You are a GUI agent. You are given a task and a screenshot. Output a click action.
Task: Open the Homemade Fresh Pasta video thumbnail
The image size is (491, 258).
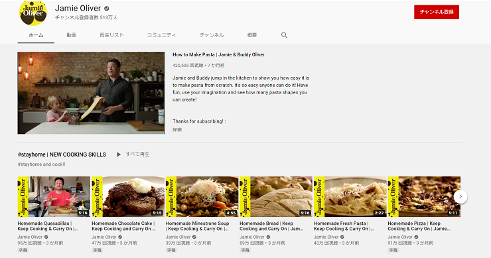coord(350,196)
